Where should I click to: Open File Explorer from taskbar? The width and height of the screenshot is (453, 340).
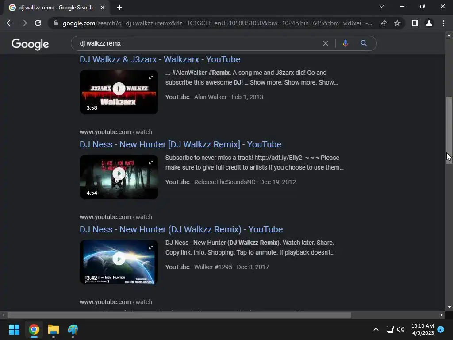pos(54,329)
